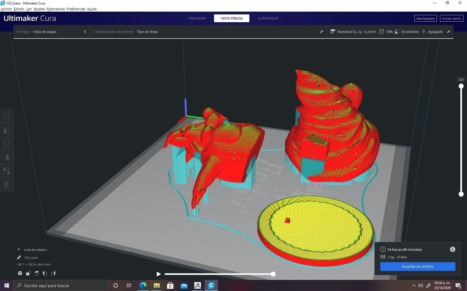Click the 113g · 37.96m material estimate
The image size is (467, 291).
point(397,257)
